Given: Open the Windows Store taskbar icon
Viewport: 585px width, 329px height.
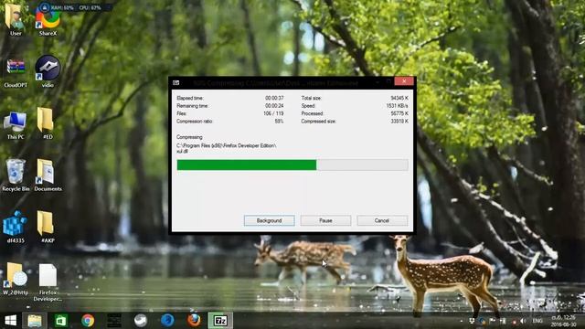Looking at the screenshot, I should point(61,321).
